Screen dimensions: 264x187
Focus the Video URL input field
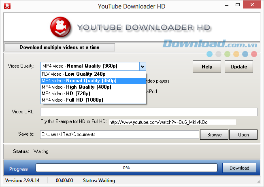coord(149,112)
